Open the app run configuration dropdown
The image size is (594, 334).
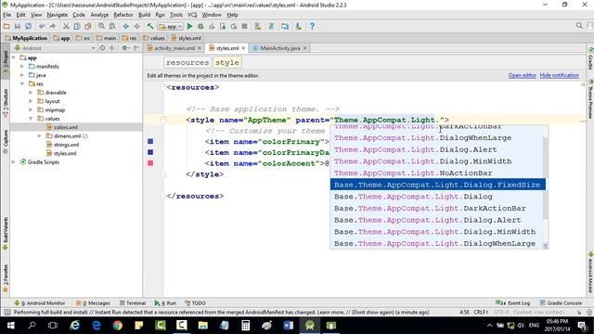[x=171, y=27]
